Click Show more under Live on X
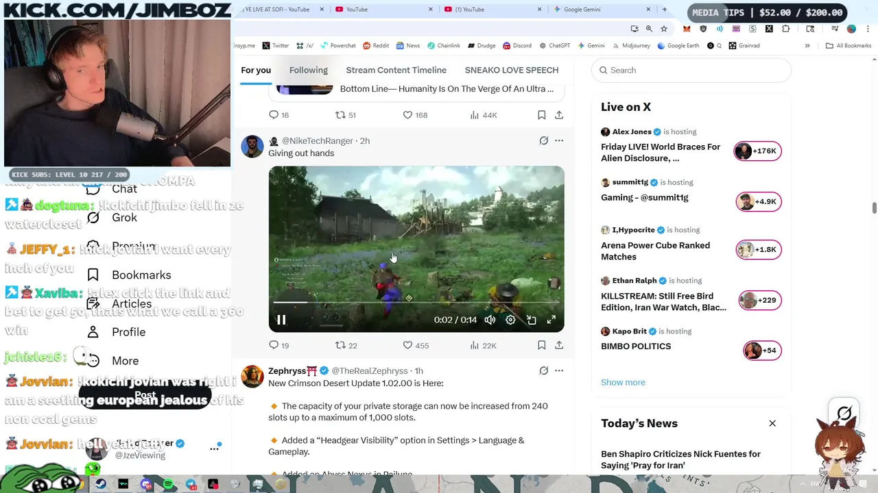 pos(623,382)
